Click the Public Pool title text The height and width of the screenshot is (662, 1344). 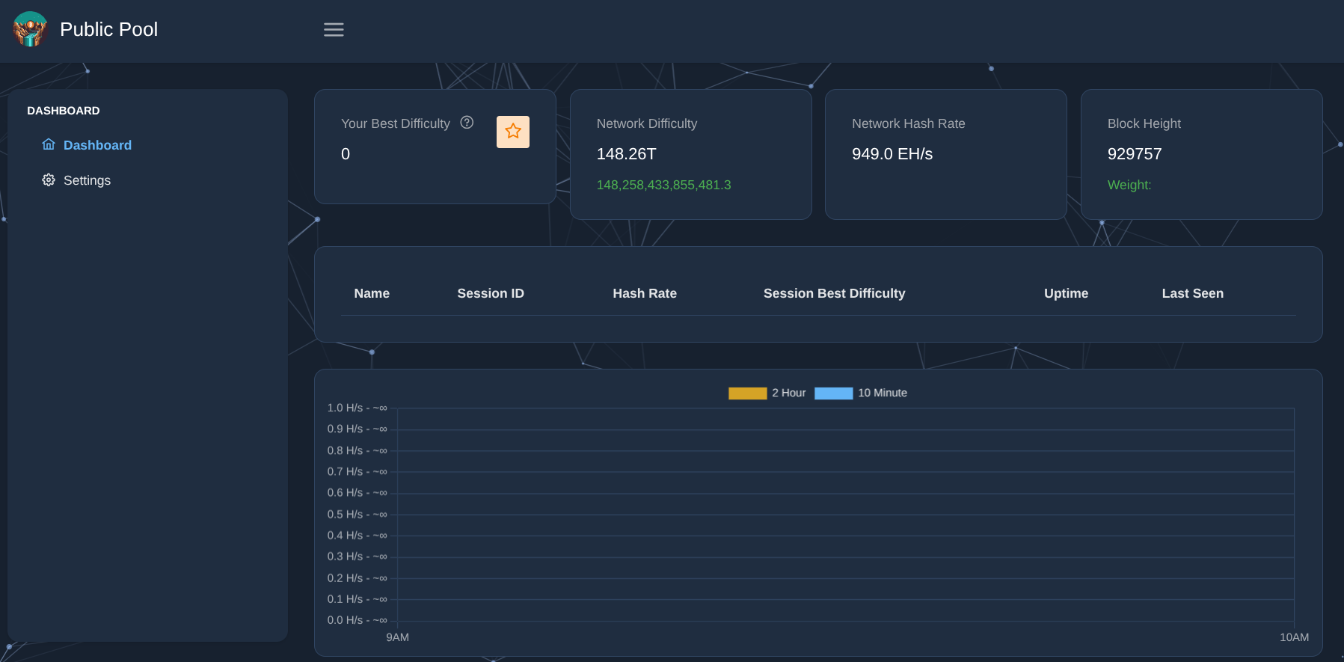[x=108, y=29]
